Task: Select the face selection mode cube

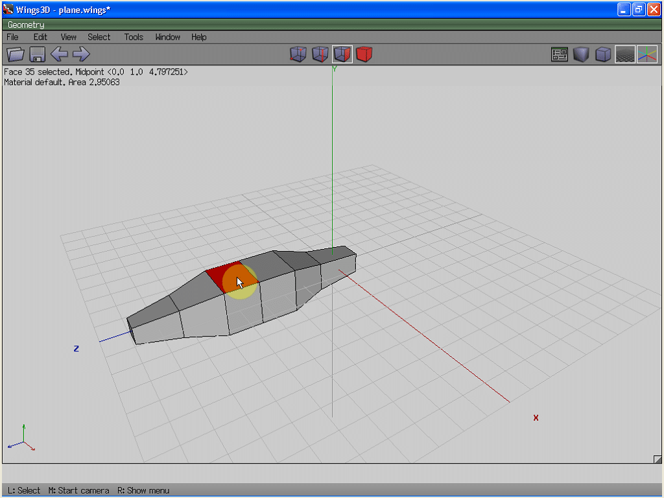Action: (342, 54)
